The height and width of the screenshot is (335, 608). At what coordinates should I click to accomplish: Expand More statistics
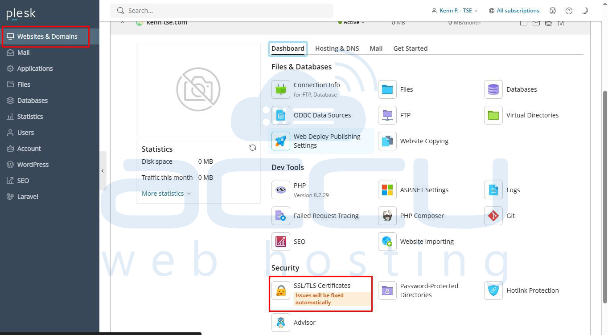click(166, 194)
